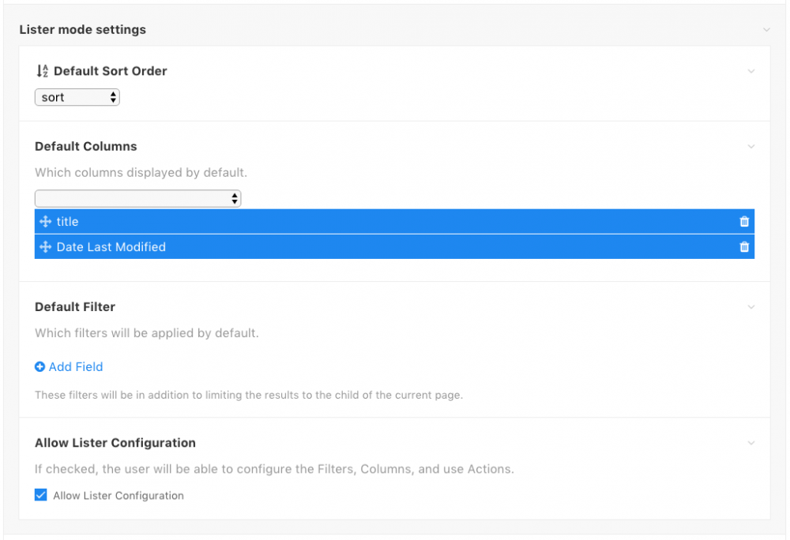Viewport: 790px width, 540px height.
Task: Collapse the Default Filter panel
Action: click(x=750, y=307)
